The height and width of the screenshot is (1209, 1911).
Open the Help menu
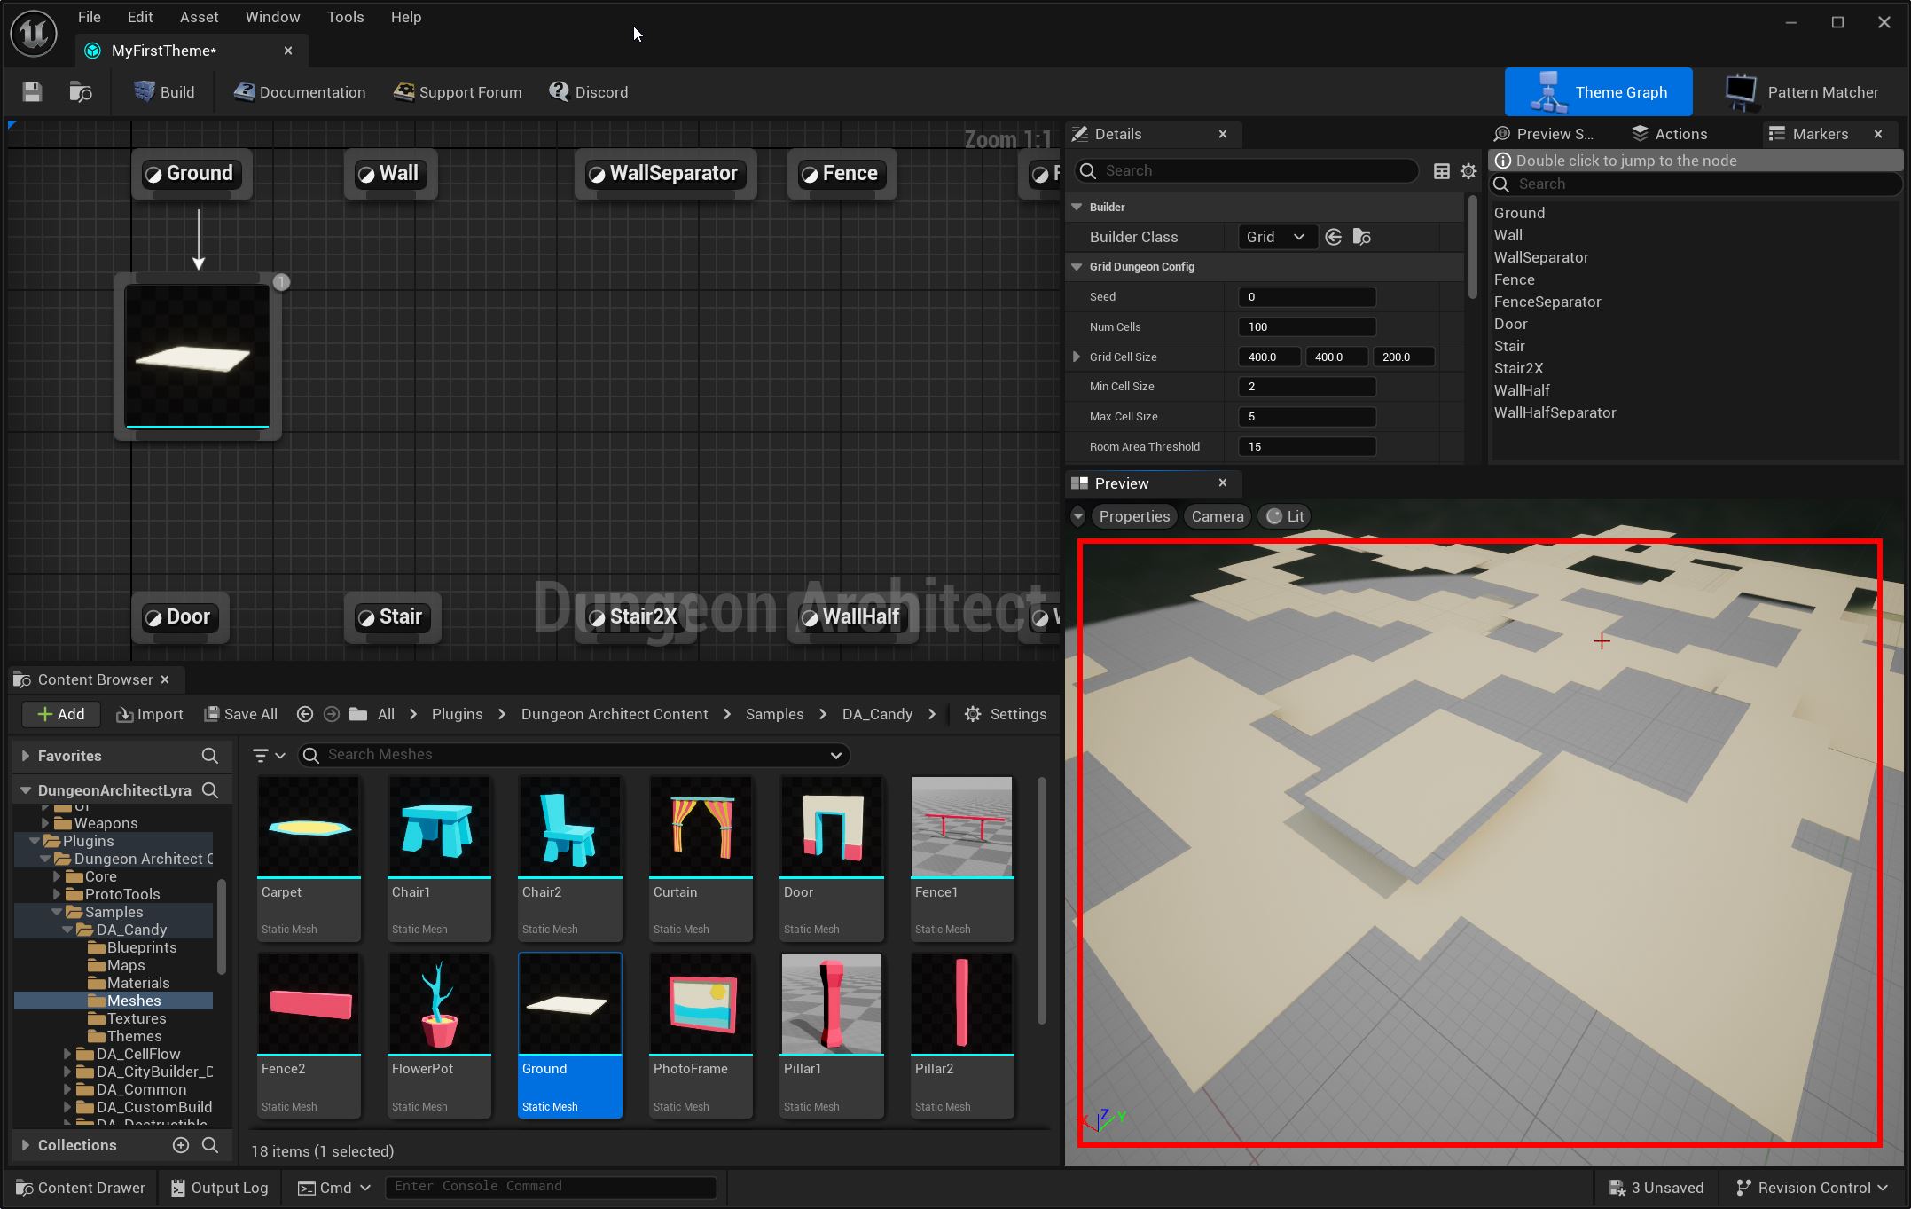pos(406,17)
